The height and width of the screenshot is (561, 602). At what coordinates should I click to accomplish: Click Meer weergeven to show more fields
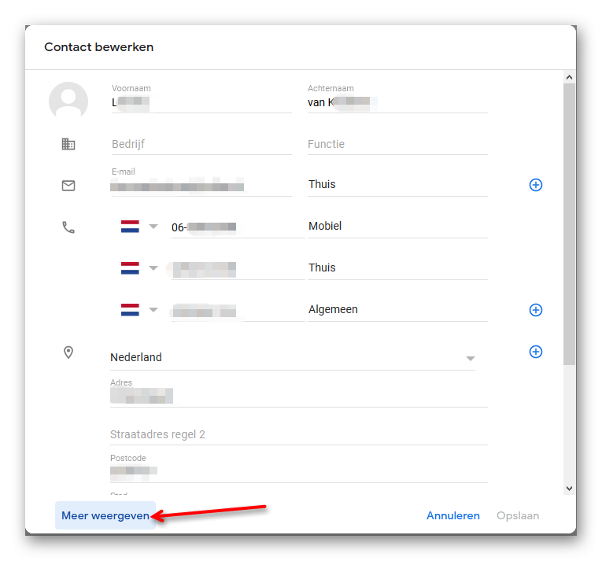tap(105, 515)
